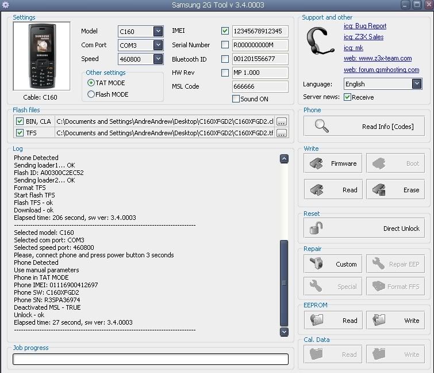434x373 pixels.
Task: Click the Write Firmware chip icon
Action: click(x=316, y=163)
